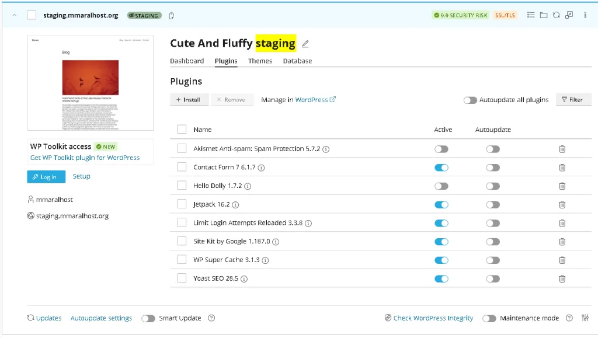Check the Akismet Anti-spam plugin checkbox

pos(182,148)
